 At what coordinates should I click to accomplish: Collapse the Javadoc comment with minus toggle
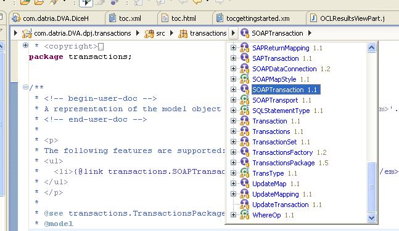[25, 87]
